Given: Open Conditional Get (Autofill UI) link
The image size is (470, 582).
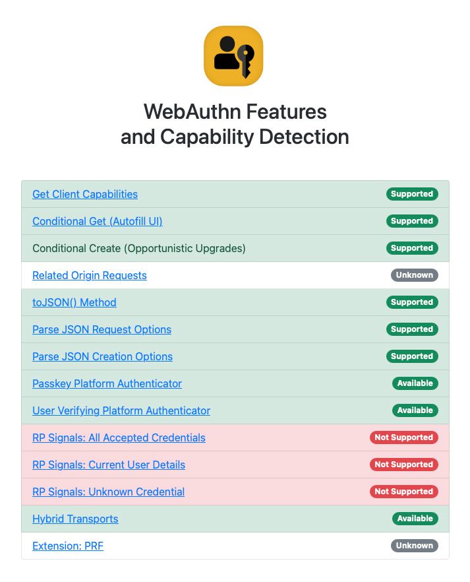Looking at the screenshot, I should point(98,221).
